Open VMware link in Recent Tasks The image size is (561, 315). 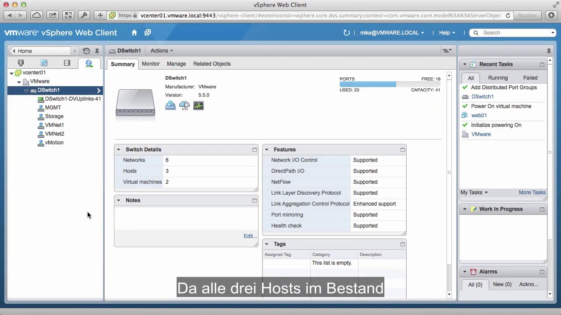pyautogui.click(x=481, y=134)
